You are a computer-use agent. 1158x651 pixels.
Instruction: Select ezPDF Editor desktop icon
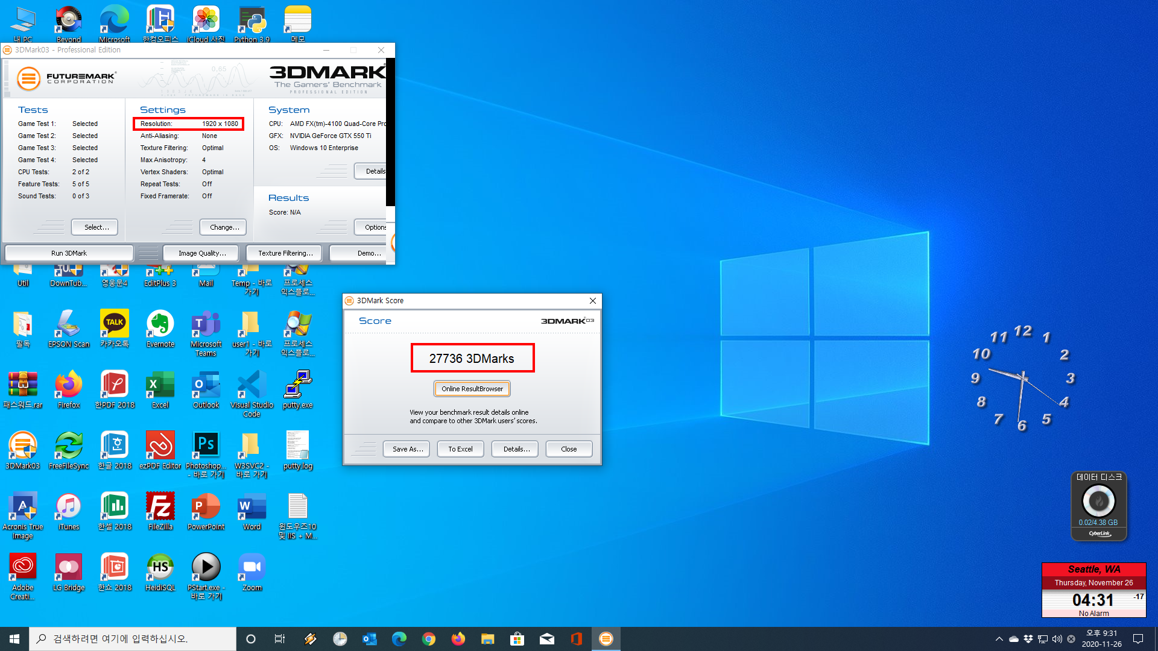point(160,451)
